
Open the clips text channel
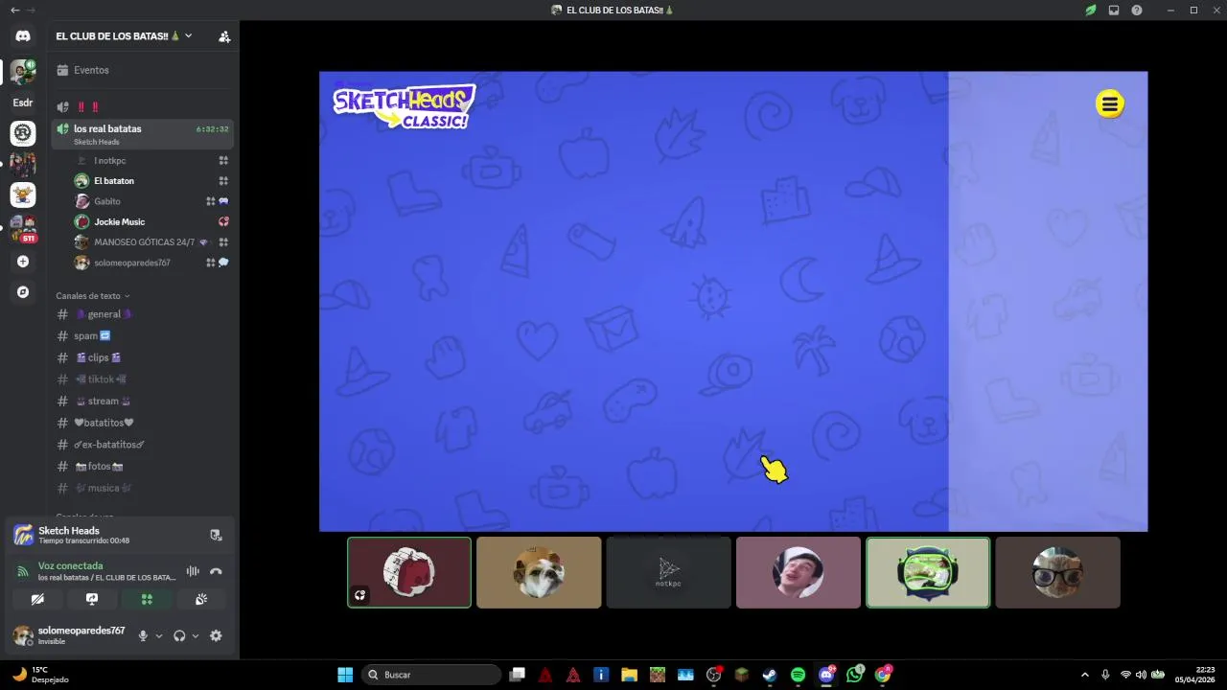143,357
